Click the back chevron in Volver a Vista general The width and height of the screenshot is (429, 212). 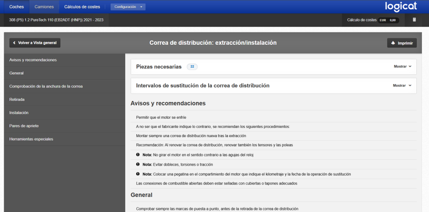click(x=14, y=43)
